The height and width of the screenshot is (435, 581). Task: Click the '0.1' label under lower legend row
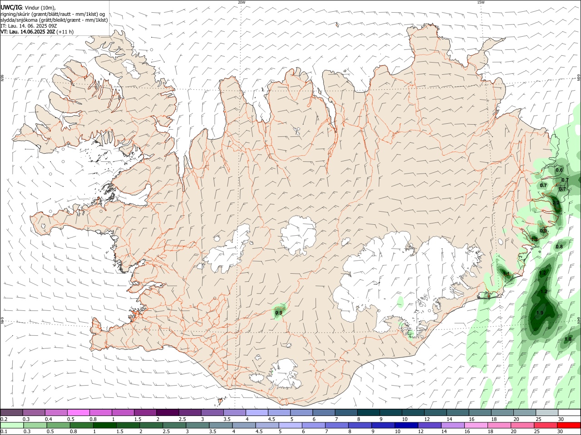point(4,432)
